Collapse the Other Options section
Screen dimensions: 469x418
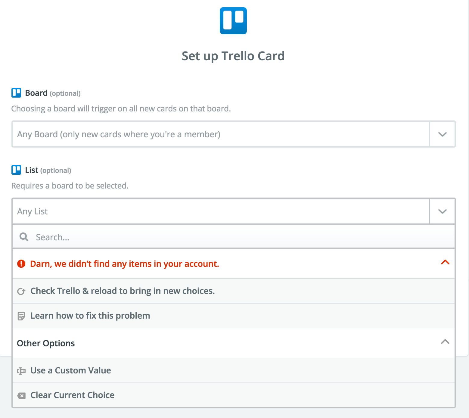point(445,342)
